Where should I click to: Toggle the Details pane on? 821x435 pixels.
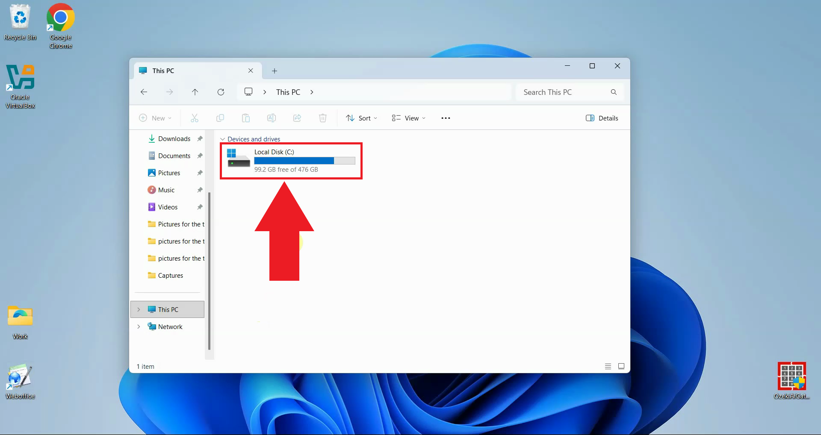point(602,118)
